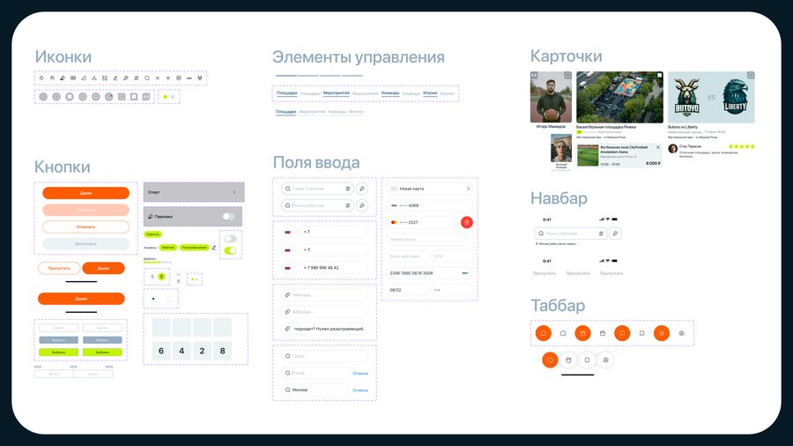Click the minus icon in the Иконки row
The width and height of the screenshot is (793, 446).
(x=189, y=78)
